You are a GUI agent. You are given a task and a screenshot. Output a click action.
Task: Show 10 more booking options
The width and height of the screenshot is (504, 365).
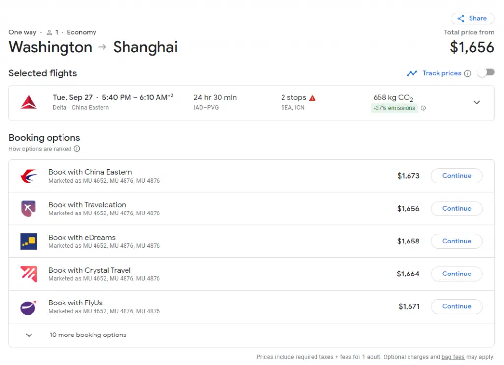click(88, 335)
